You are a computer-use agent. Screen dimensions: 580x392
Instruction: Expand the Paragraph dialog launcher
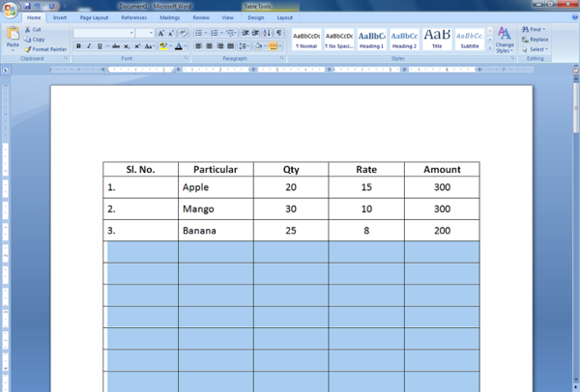282,58
